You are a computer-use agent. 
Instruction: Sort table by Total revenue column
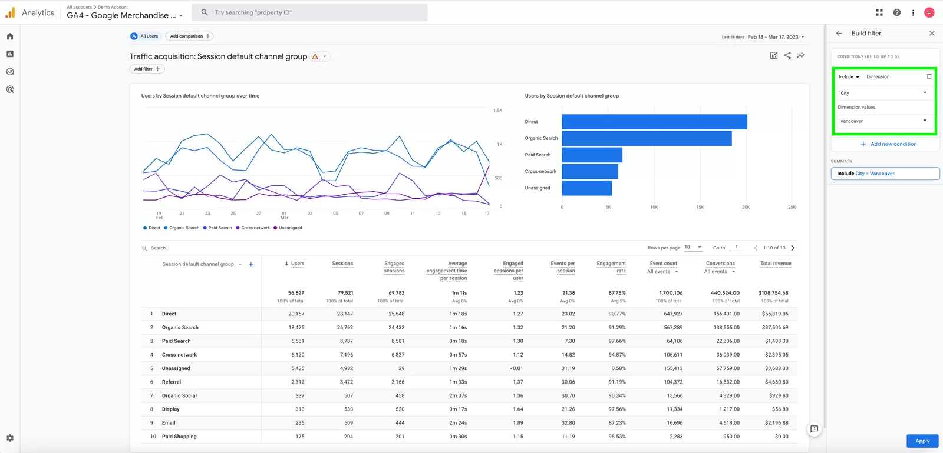click(776, 264)
